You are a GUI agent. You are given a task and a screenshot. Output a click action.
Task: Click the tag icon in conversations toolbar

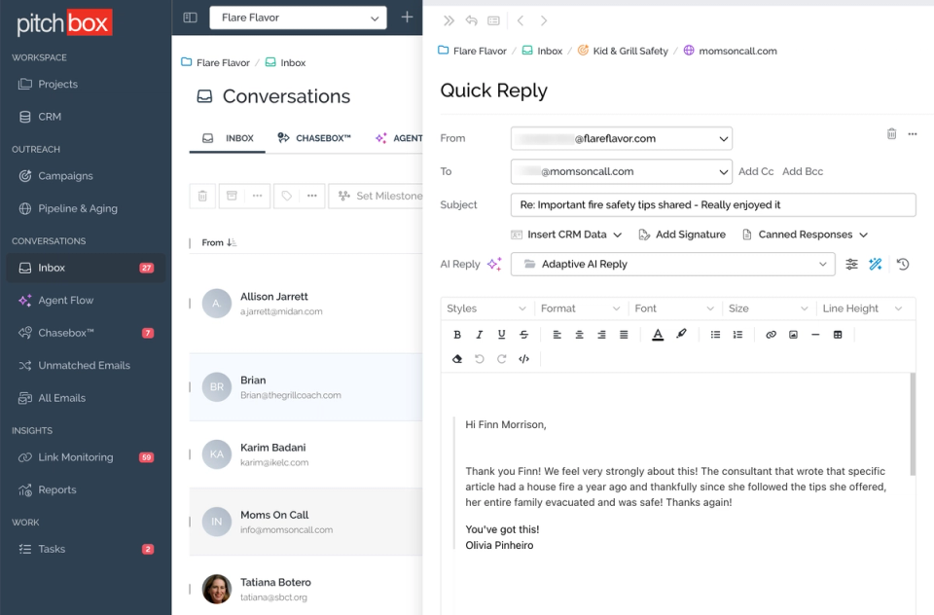click(286, 196)
